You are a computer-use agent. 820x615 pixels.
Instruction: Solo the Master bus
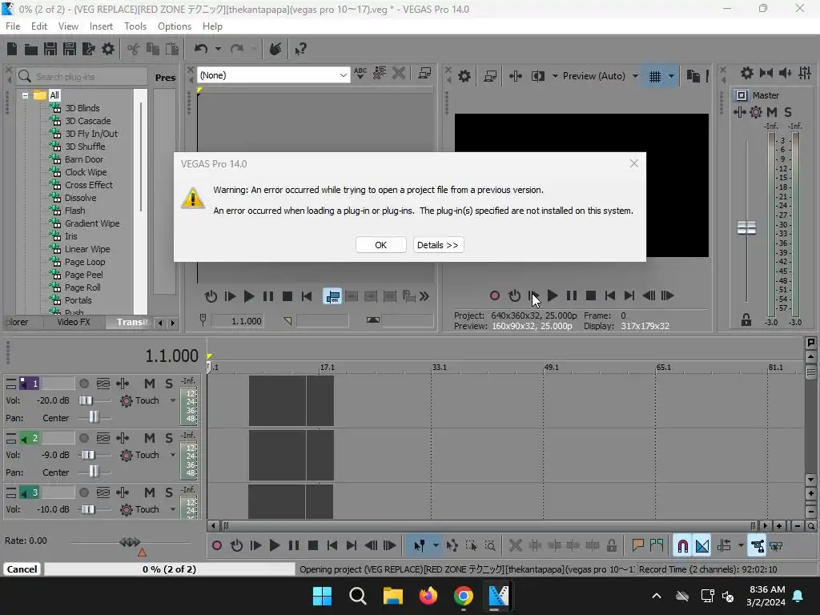coord(788,112)
